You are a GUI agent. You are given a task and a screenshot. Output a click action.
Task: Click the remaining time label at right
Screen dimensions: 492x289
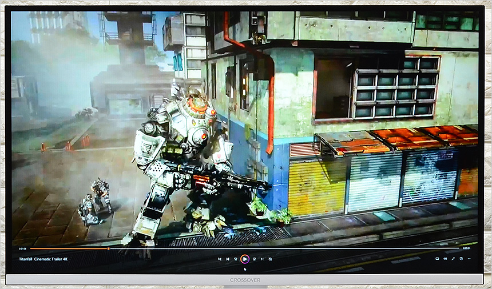tap(466, 248)
